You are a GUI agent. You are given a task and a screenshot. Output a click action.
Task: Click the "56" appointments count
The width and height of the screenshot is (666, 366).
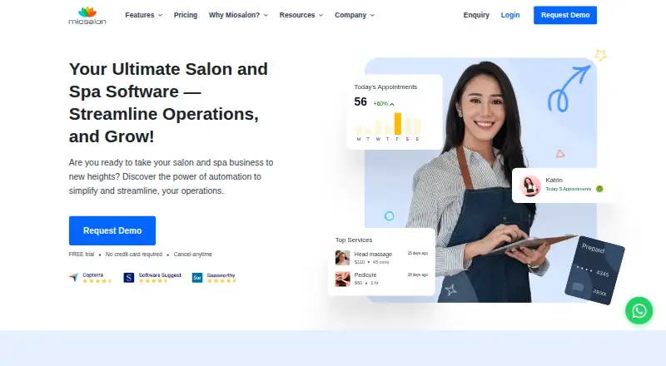point(360,102)
